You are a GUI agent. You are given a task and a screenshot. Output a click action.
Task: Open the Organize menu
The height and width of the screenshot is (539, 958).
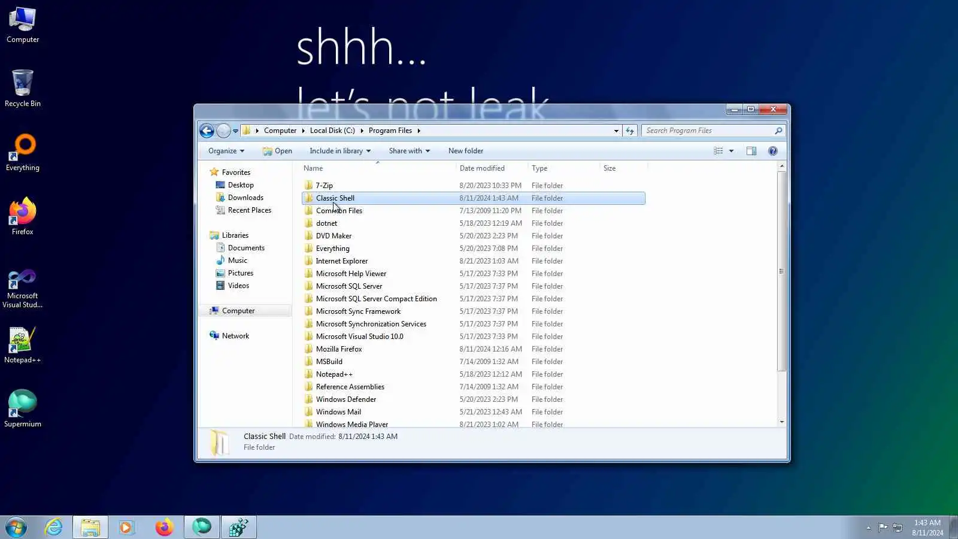pos(226,151)
